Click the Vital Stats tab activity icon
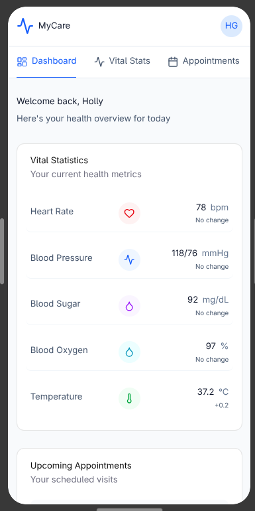This screenshot has width=255, height=511. click(x=99, y=62)
